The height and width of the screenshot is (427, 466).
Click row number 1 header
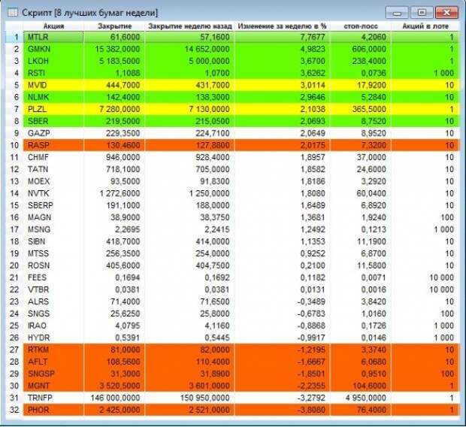pyautogui.click(x=14, y=37)
